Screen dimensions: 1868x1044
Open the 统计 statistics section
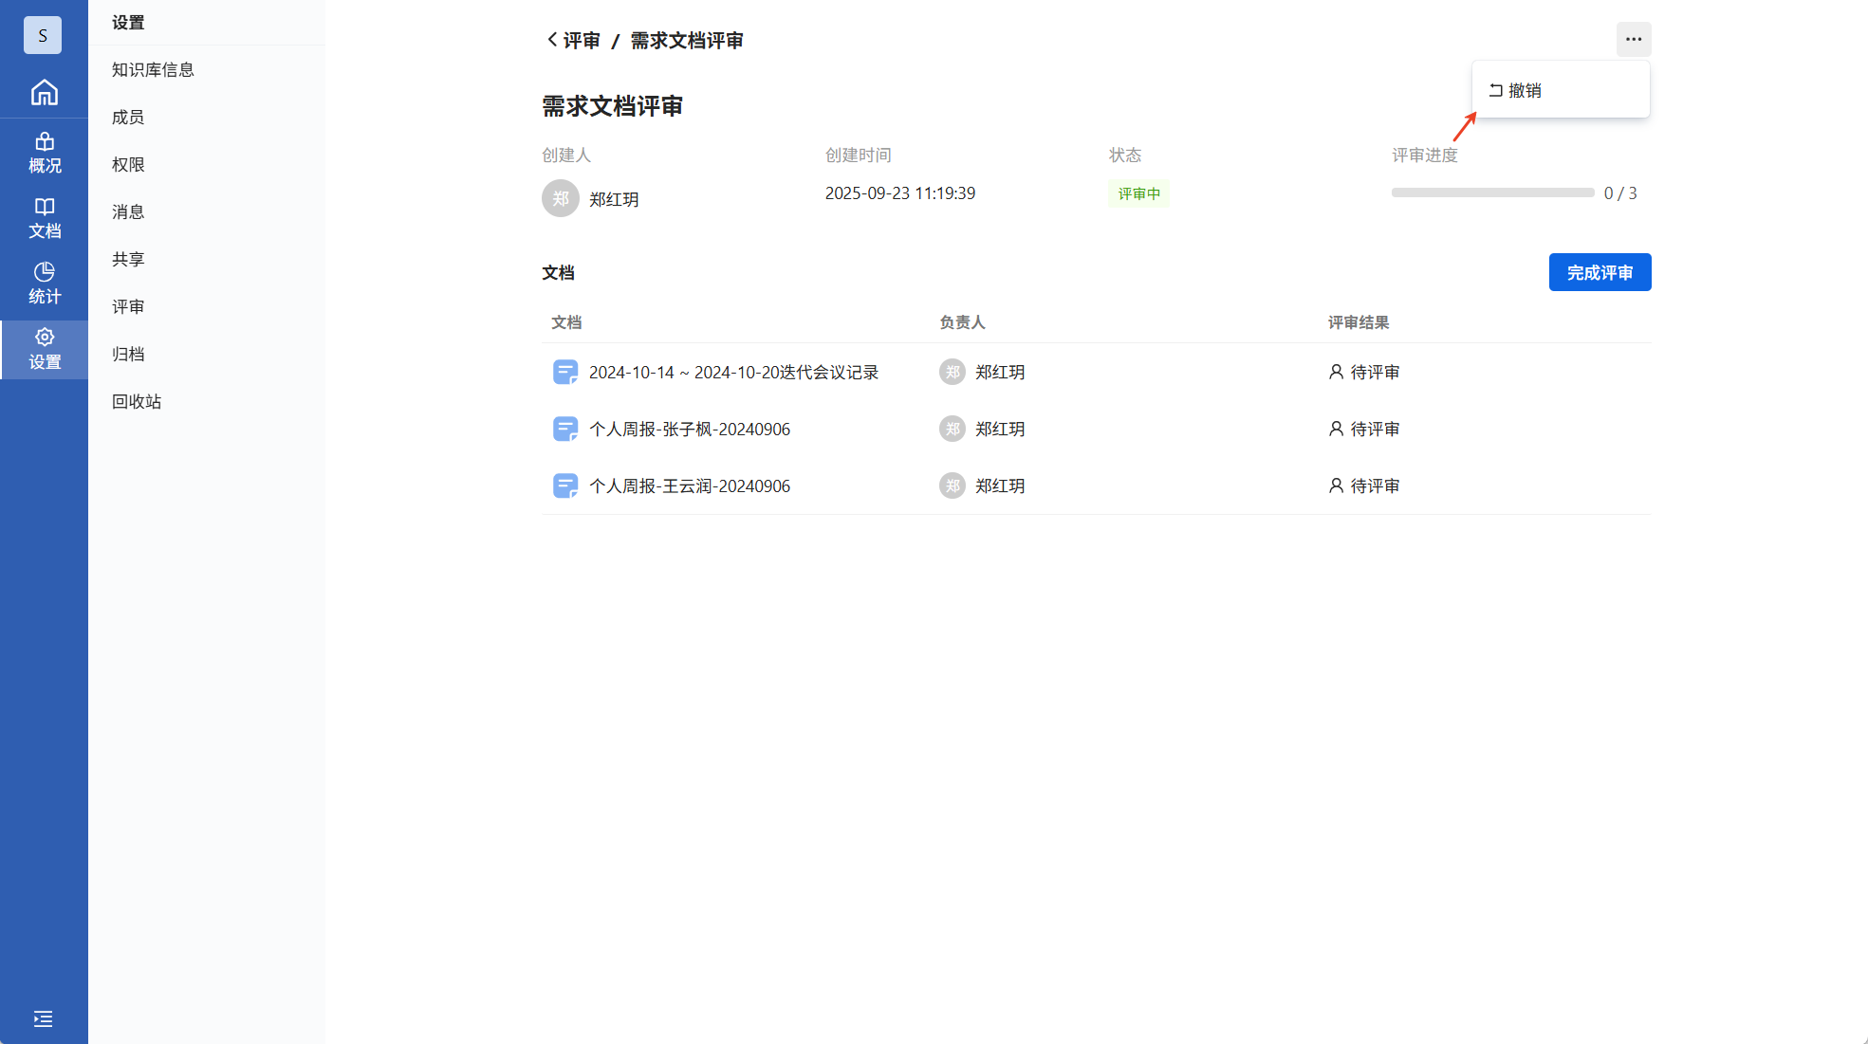point(44,284)
